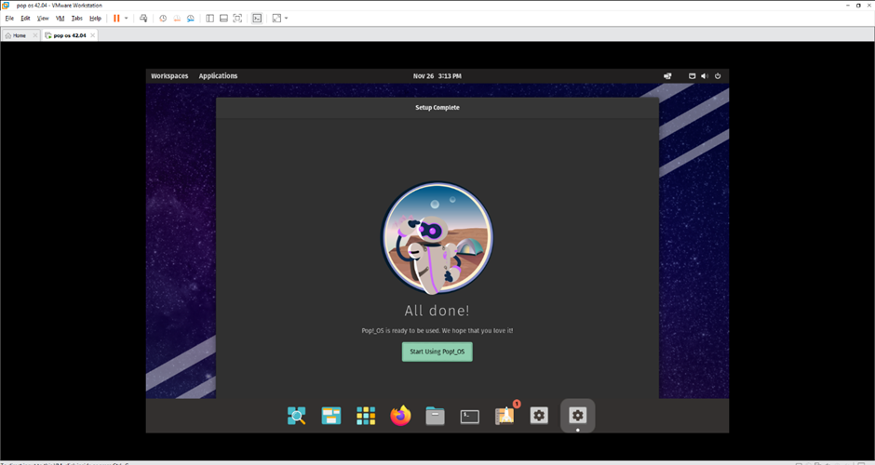This screenshot has width=875, height=465.
Task: Toggle the VMware console view button
Action: click(257, 19)
